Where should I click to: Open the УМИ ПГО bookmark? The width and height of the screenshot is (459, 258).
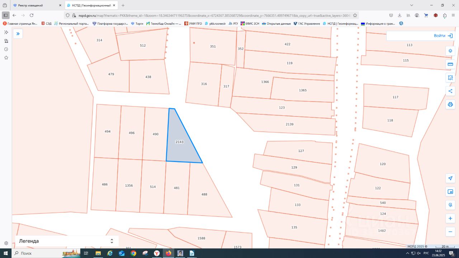[193, 24]
